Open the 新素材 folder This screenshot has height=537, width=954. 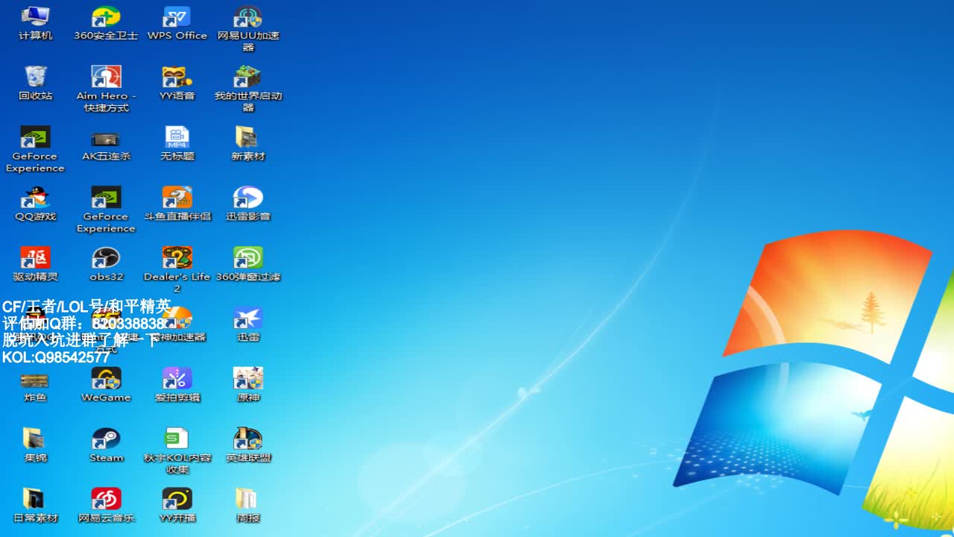tap(248, 144)
